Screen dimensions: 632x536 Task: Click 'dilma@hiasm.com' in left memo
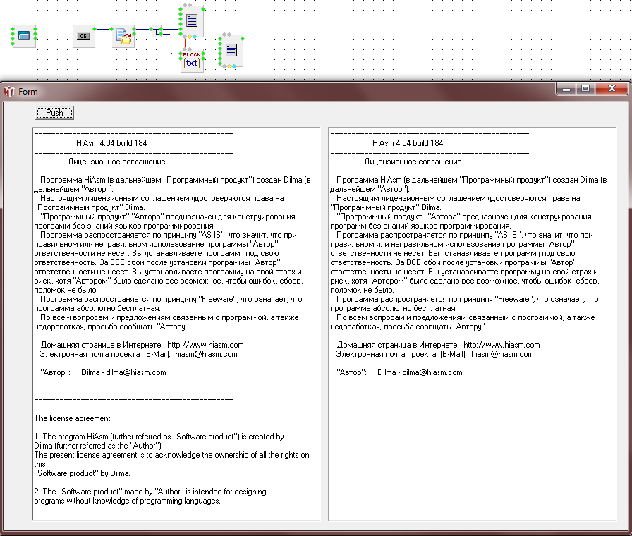point(136,372)
